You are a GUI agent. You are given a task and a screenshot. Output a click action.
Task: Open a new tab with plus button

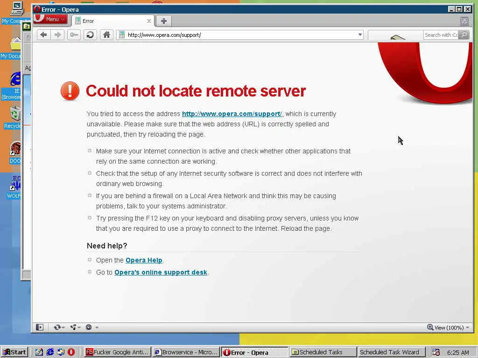[164, 21]
